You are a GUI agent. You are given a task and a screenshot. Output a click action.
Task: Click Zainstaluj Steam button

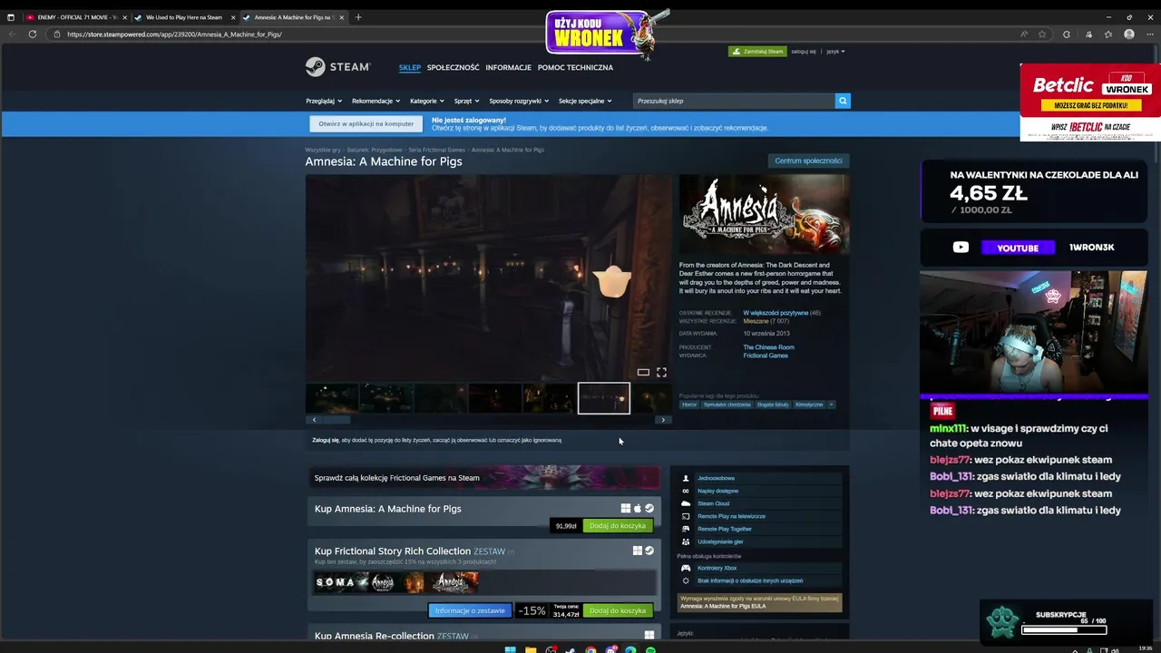coord(757,52)
